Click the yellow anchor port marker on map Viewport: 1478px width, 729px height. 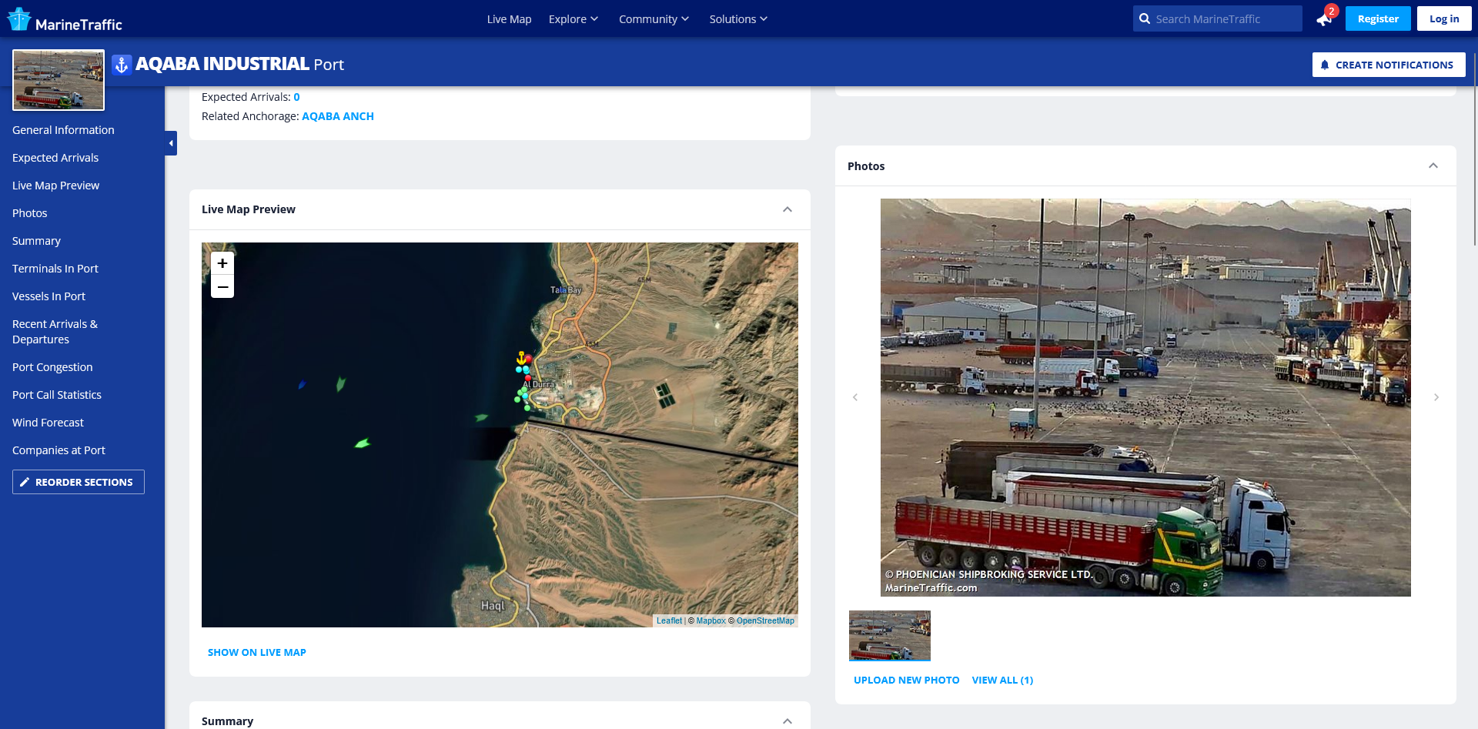pyautogui.click(x=521, y=358)
